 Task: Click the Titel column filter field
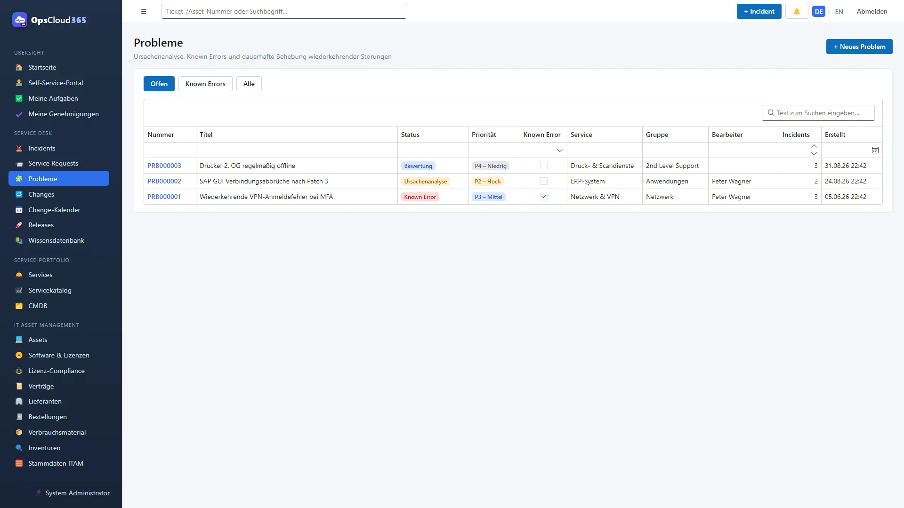click(297, 150)
